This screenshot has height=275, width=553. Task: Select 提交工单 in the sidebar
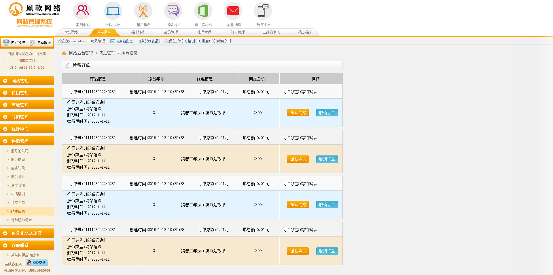(18, 203)
